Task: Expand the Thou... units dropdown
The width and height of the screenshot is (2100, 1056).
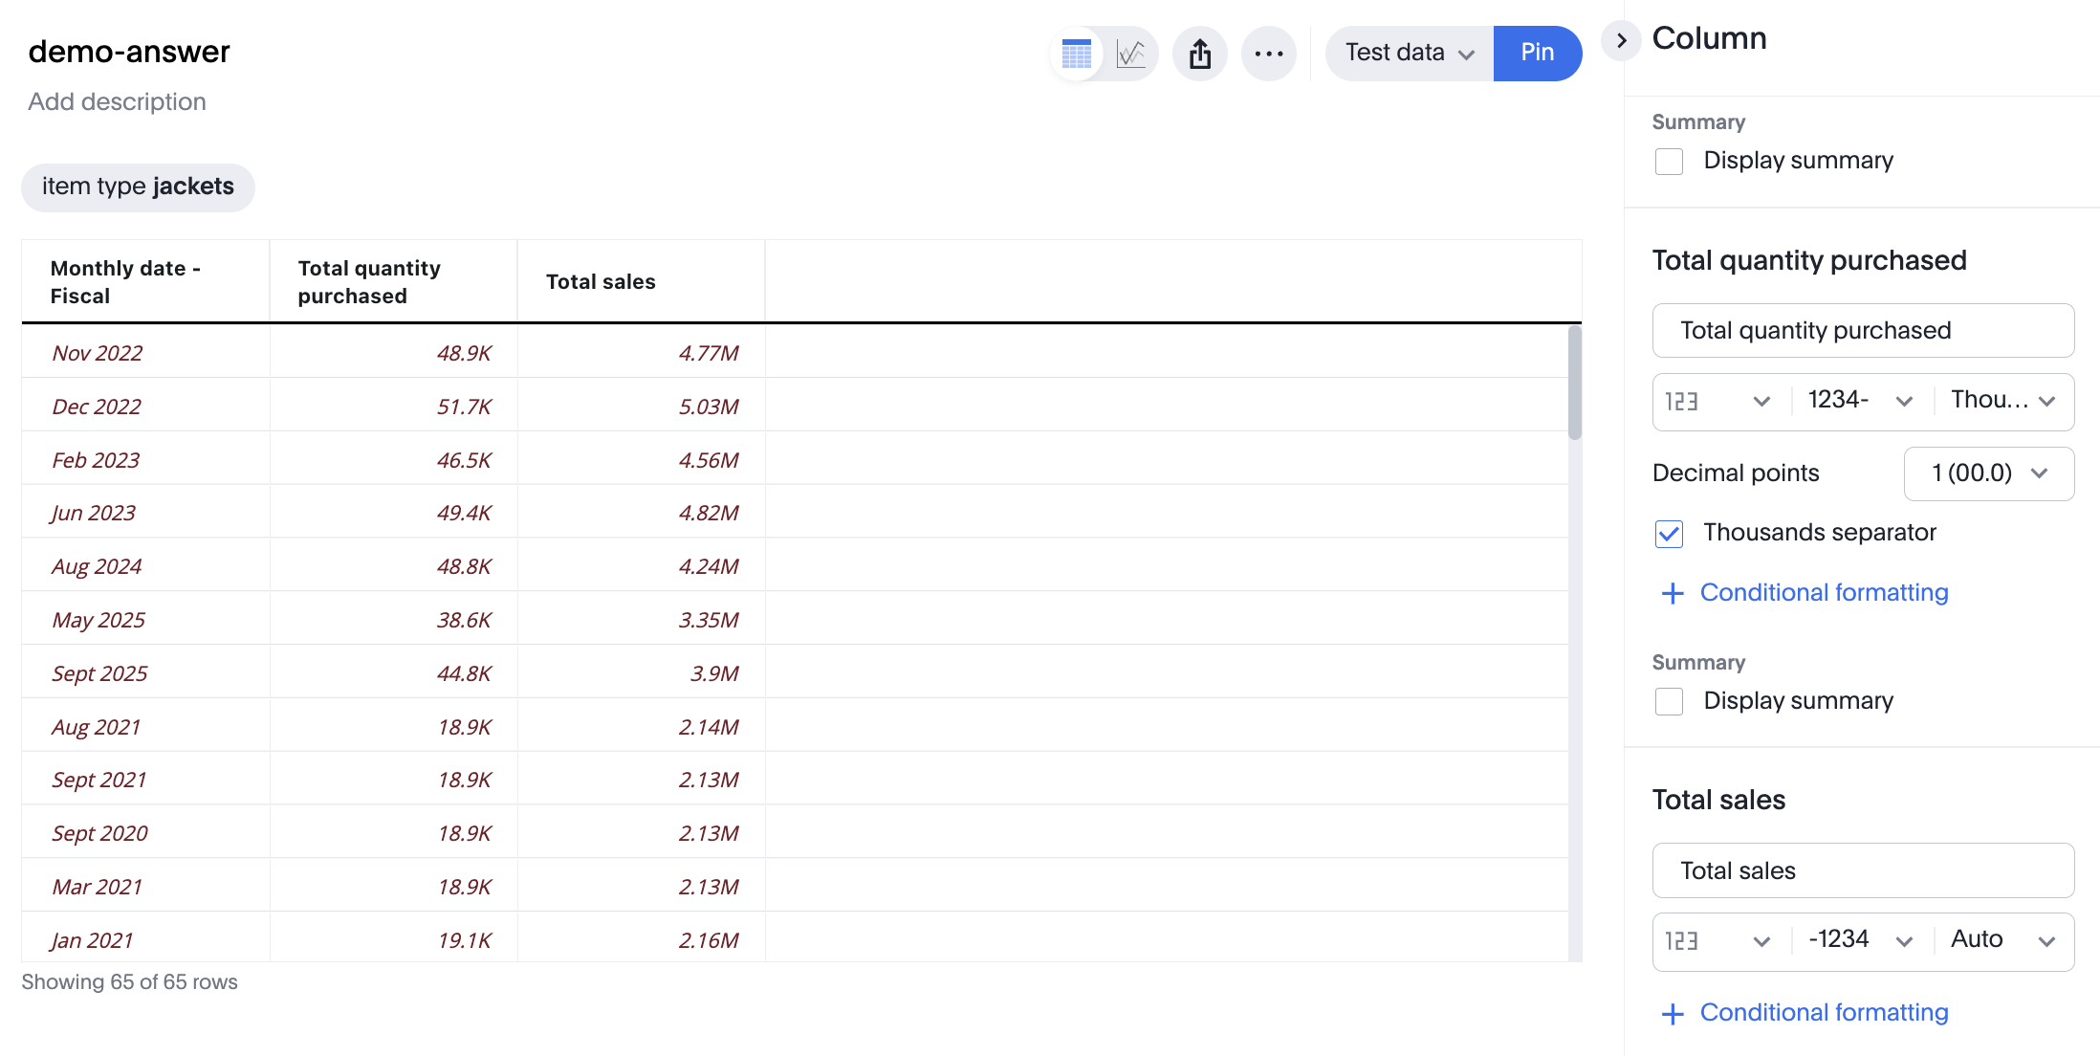Action: pyautogui.click(x=2003, y=401)
